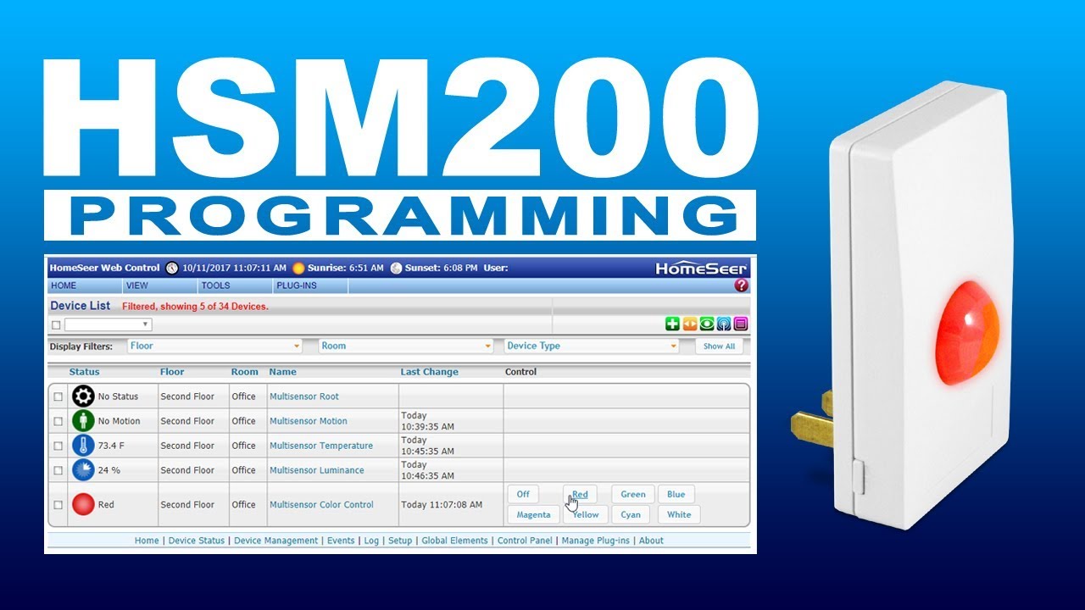The image size is (1085, 610).
Task: Click the footer Events link
Action: (341, 541)
